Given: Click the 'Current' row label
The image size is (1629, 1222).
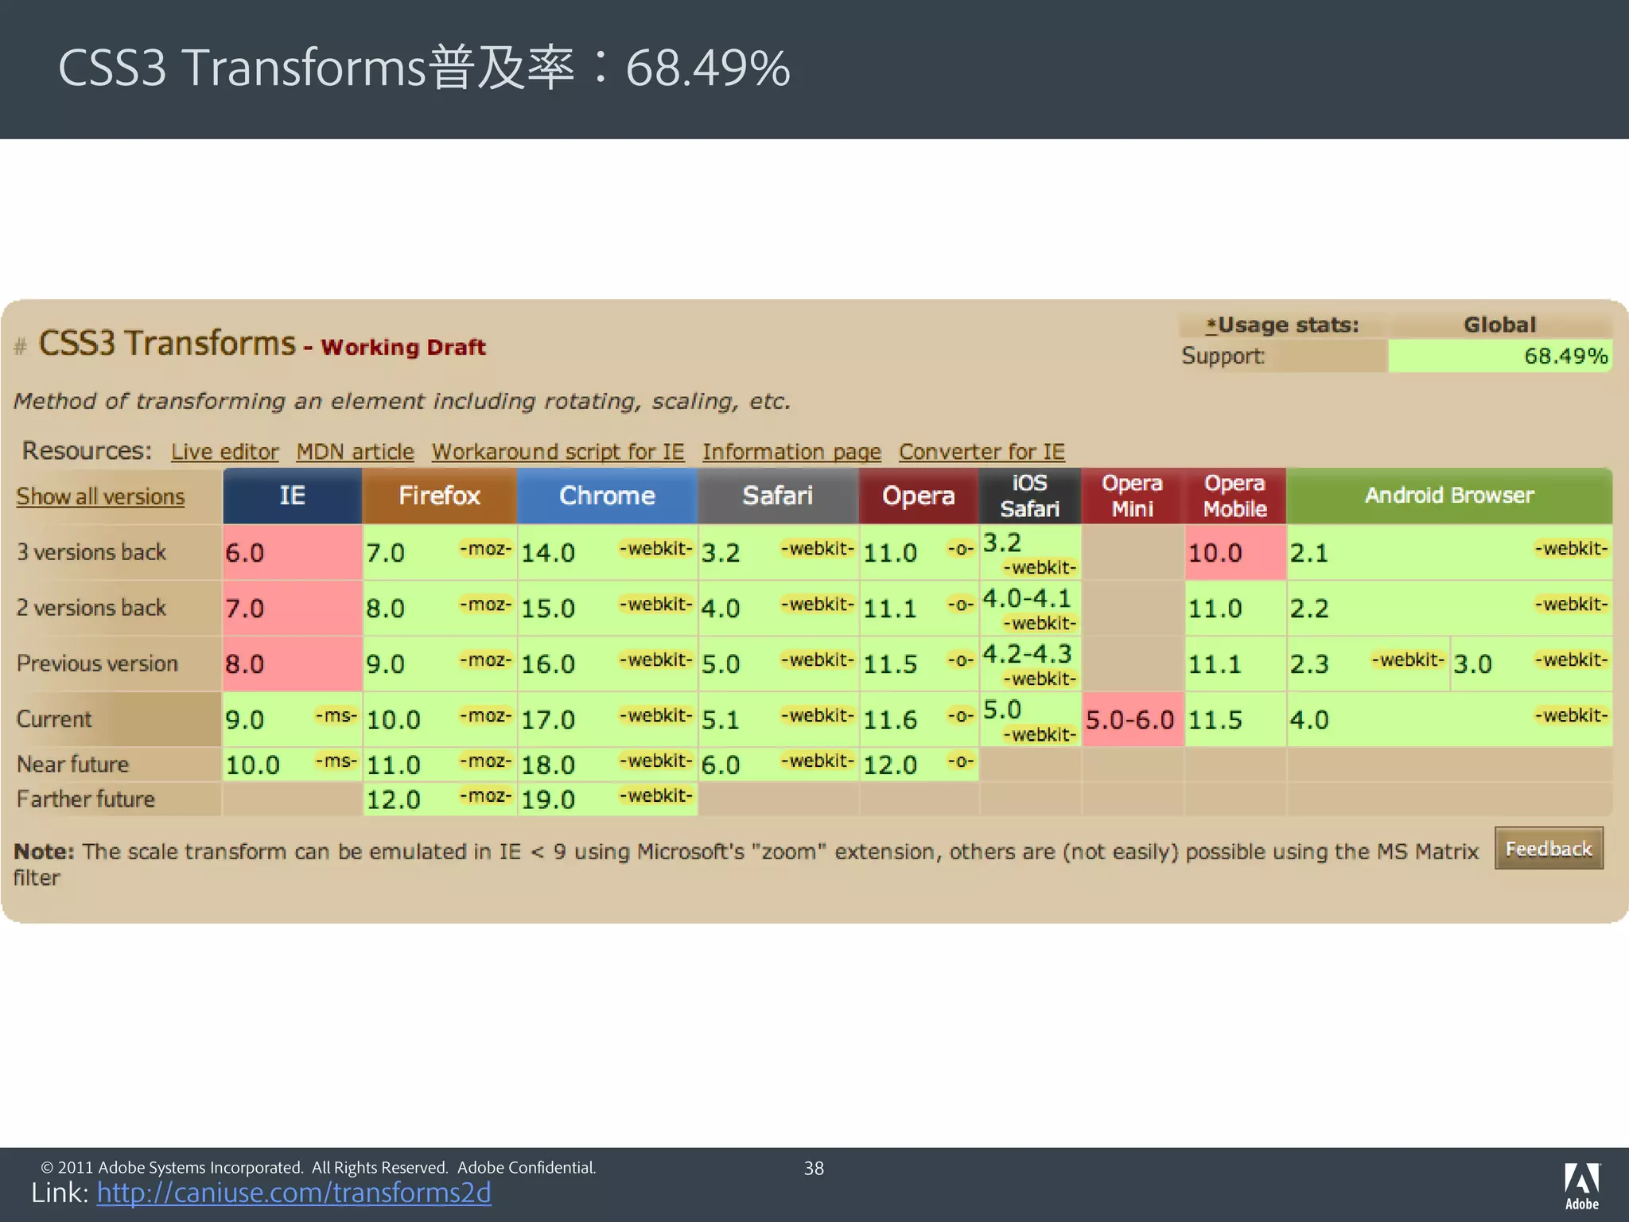Looking at the screenshot, I should (54, 719).
